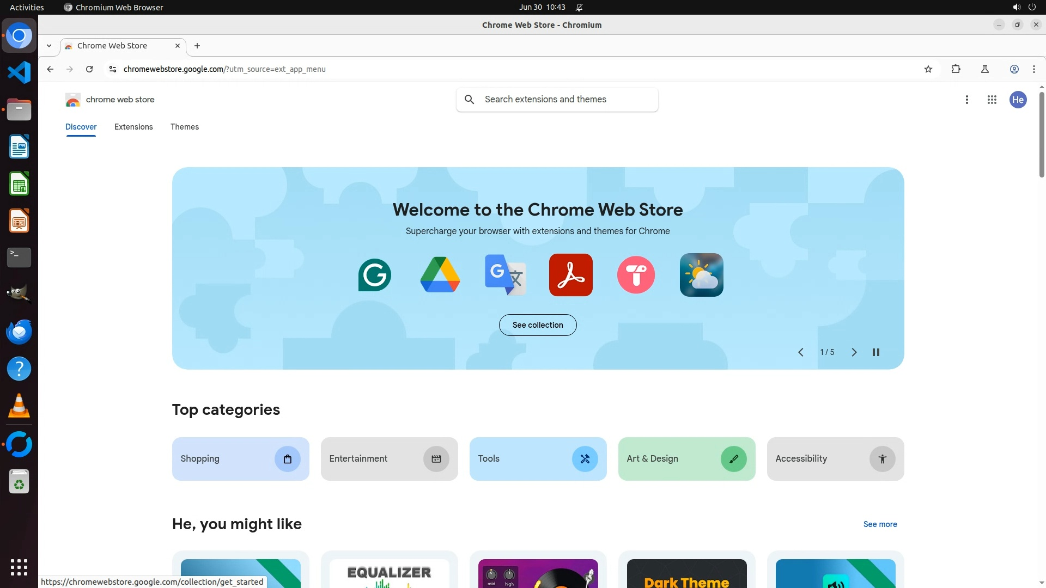Go to the previous carousel slide
This screenshot has height=588, width=1046.
[800, 352]
